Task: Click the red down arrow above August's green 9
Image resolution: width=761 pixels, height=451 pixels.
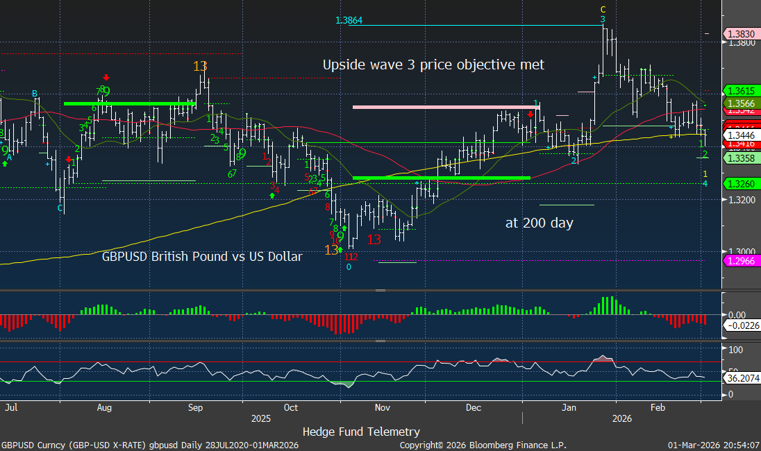Action: (106, 78)
